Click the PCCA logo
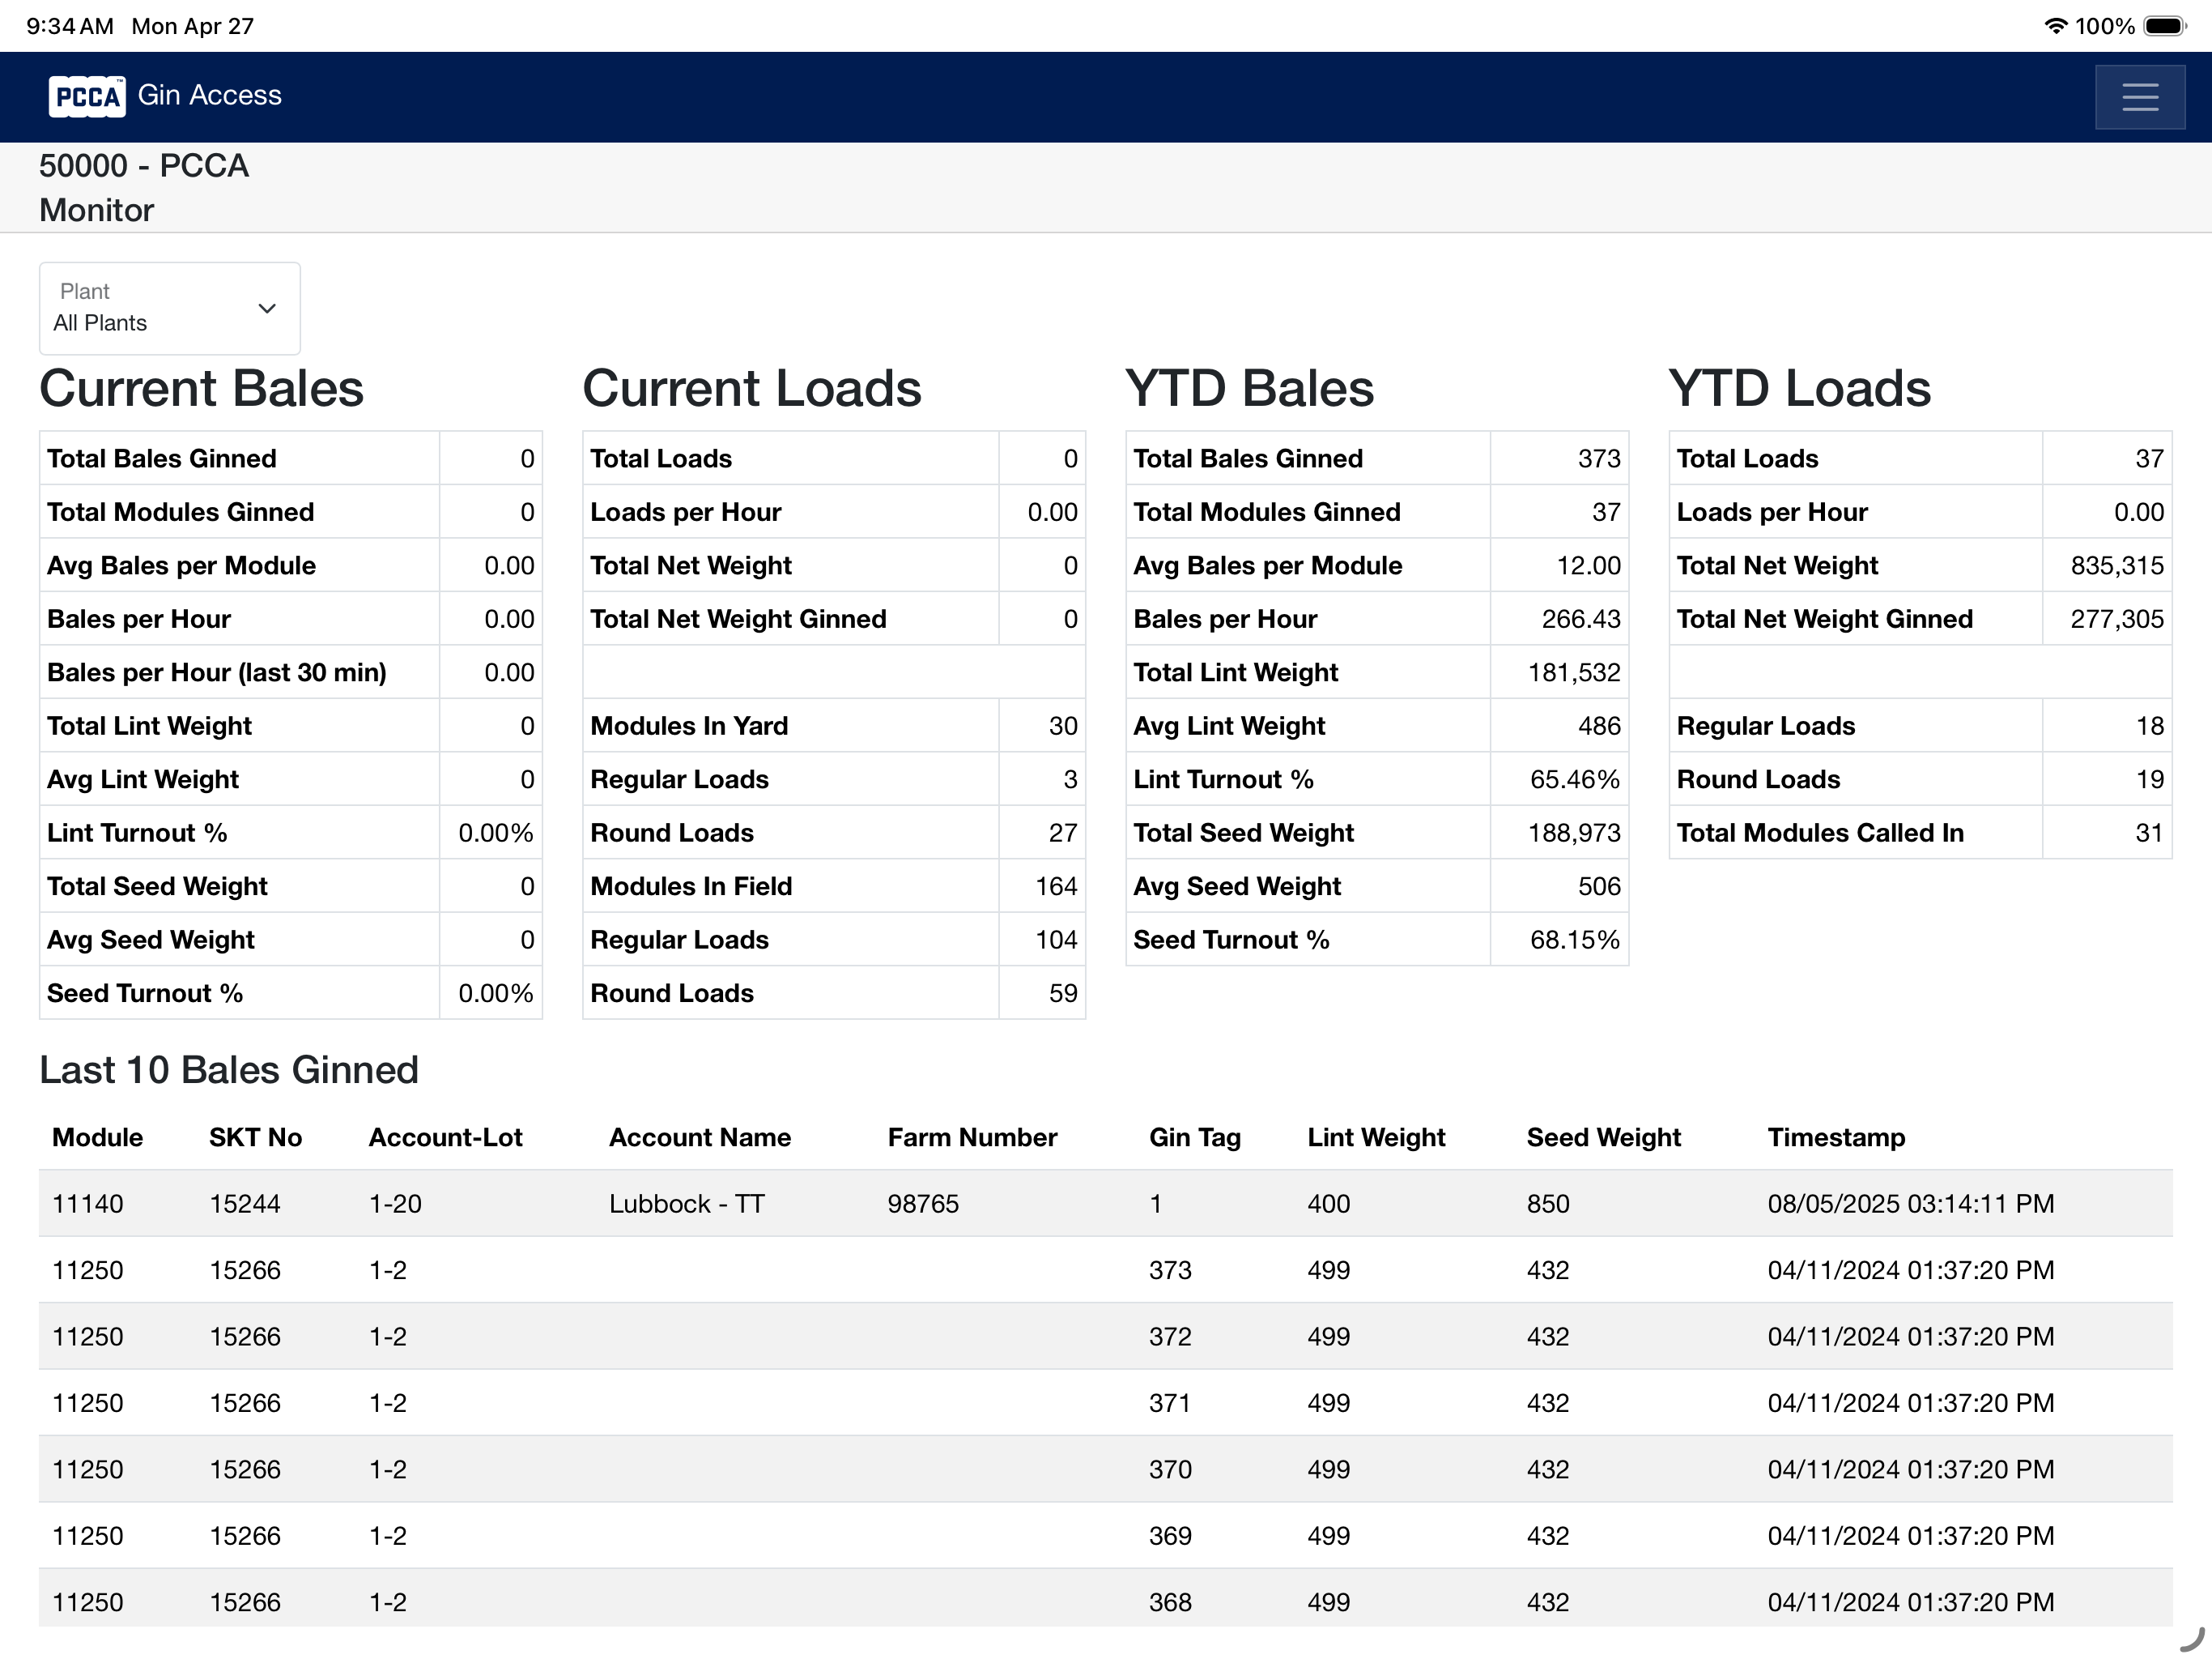 click(87, 96)
